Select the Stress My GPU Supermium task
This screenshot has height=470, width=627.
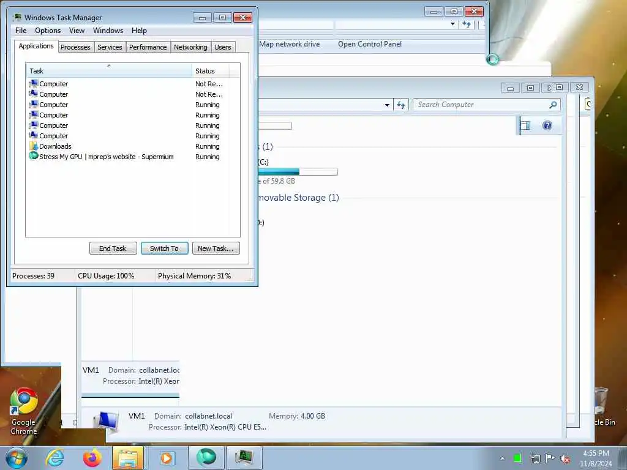pos(133,157)
